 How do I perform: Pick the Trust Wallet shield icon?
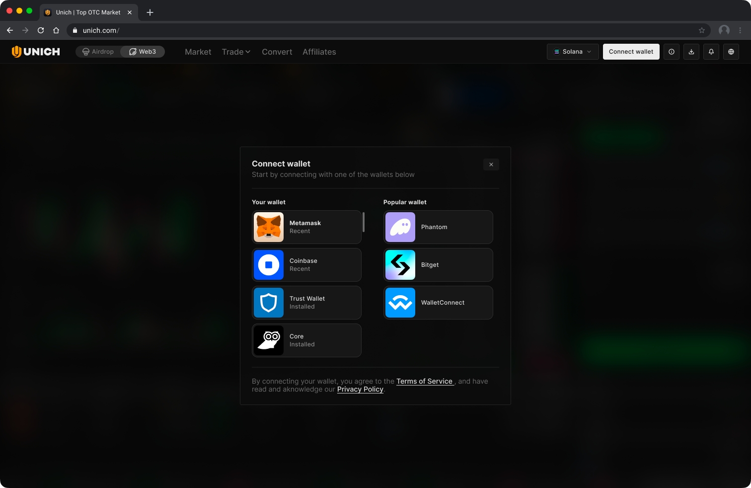click(x=269, y=303)
